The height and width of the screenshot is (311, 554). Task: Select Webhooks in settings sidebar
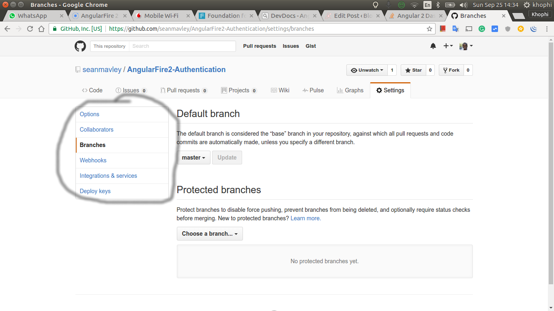pos(93,160)
